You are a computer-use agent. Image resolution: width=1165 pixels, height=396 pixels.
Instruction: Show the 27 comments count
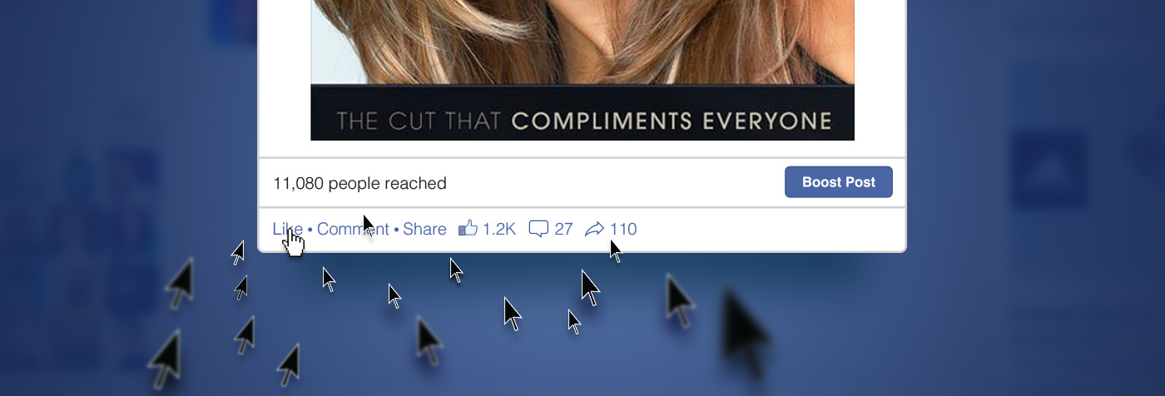[563, 229]
